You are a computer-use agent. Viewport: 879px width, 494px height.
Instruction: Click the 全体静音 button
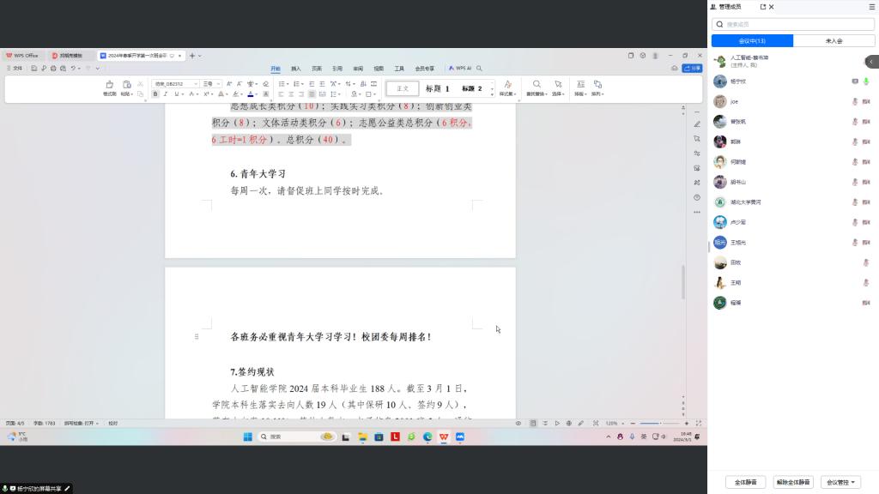[x=745, y=482]
